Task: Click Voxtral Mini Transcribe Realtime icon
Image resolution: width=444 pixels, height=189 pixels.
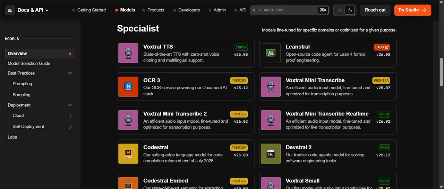Action: tap(271, 120)
